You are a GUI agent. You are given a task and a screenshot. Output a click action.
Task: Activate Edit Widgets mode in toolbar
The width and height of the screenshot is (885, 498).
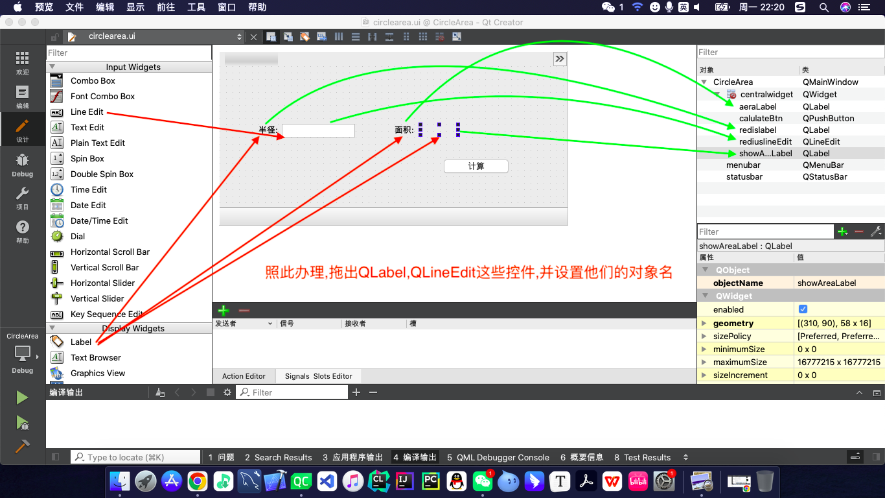click(271, 37)
